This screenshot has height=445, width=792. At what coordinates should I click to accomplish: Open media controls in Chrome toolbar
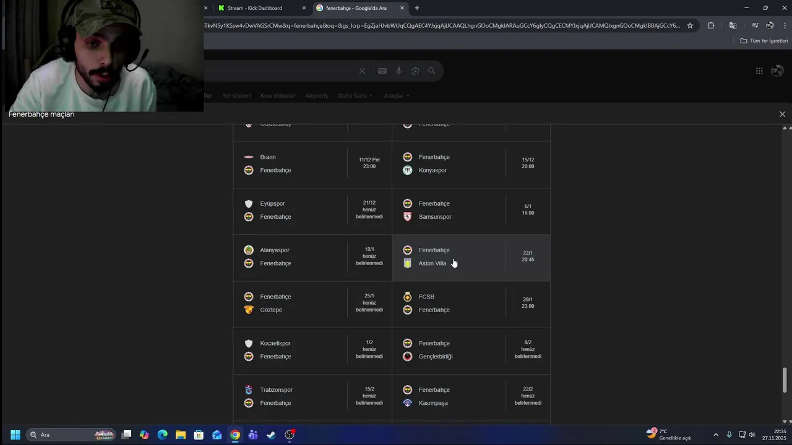755,25
